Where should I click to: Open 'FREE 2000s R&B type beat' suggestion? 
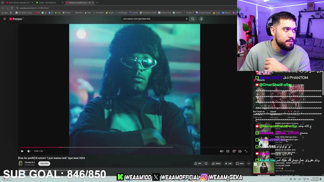click(287, 138)
